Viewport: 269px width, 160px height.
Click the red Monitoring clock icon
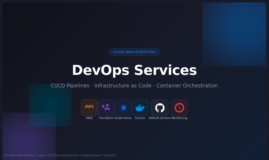tap(179, 107)
